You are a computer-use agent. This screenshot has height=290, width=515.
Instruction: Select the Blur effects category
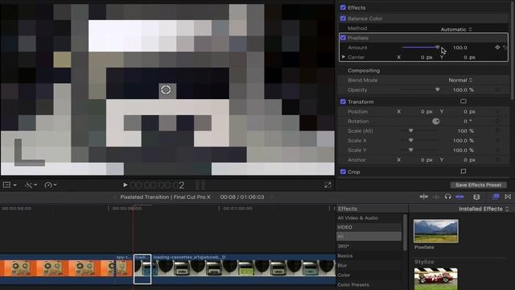point(342,265)
